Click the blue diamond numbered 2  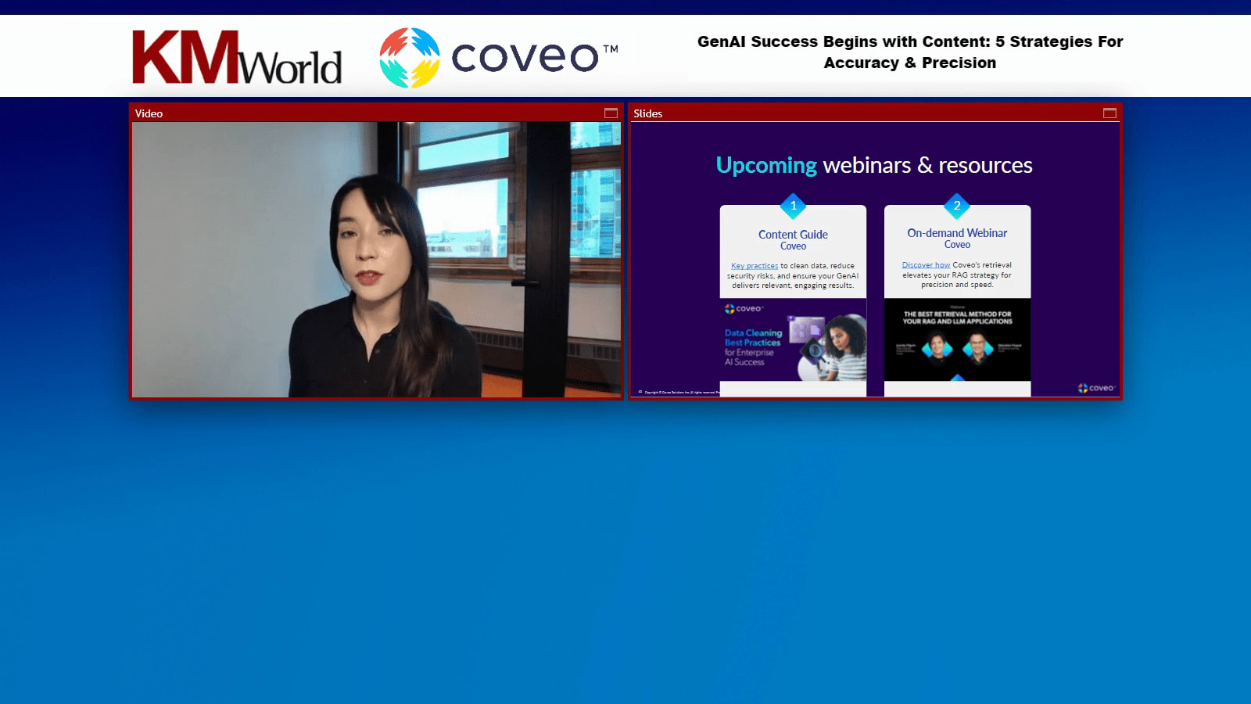956,206
